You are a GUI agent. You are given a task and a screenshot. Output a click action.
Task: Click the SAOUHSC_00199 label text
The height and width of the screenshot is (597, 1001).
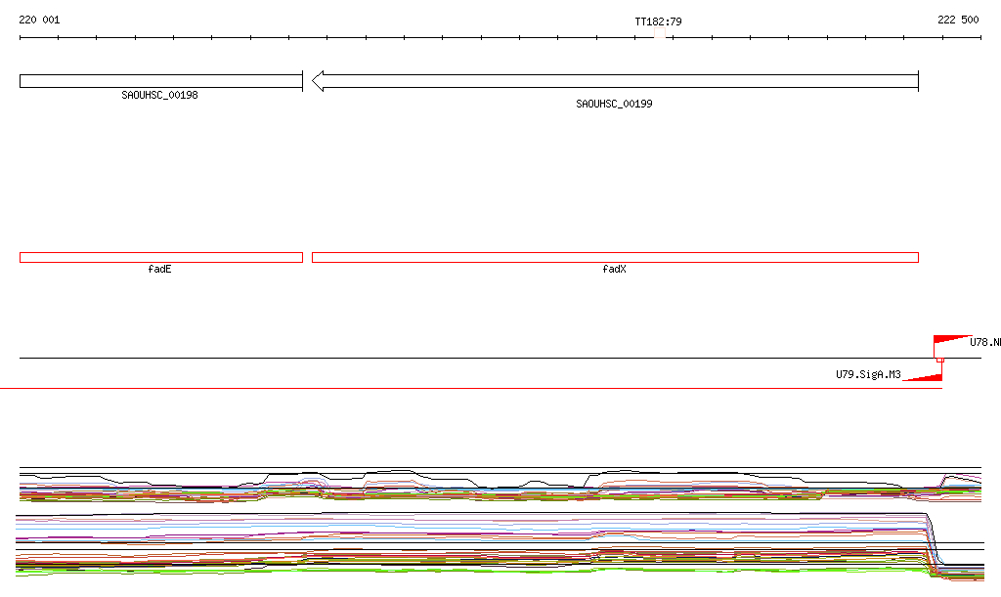coord(614,104)
